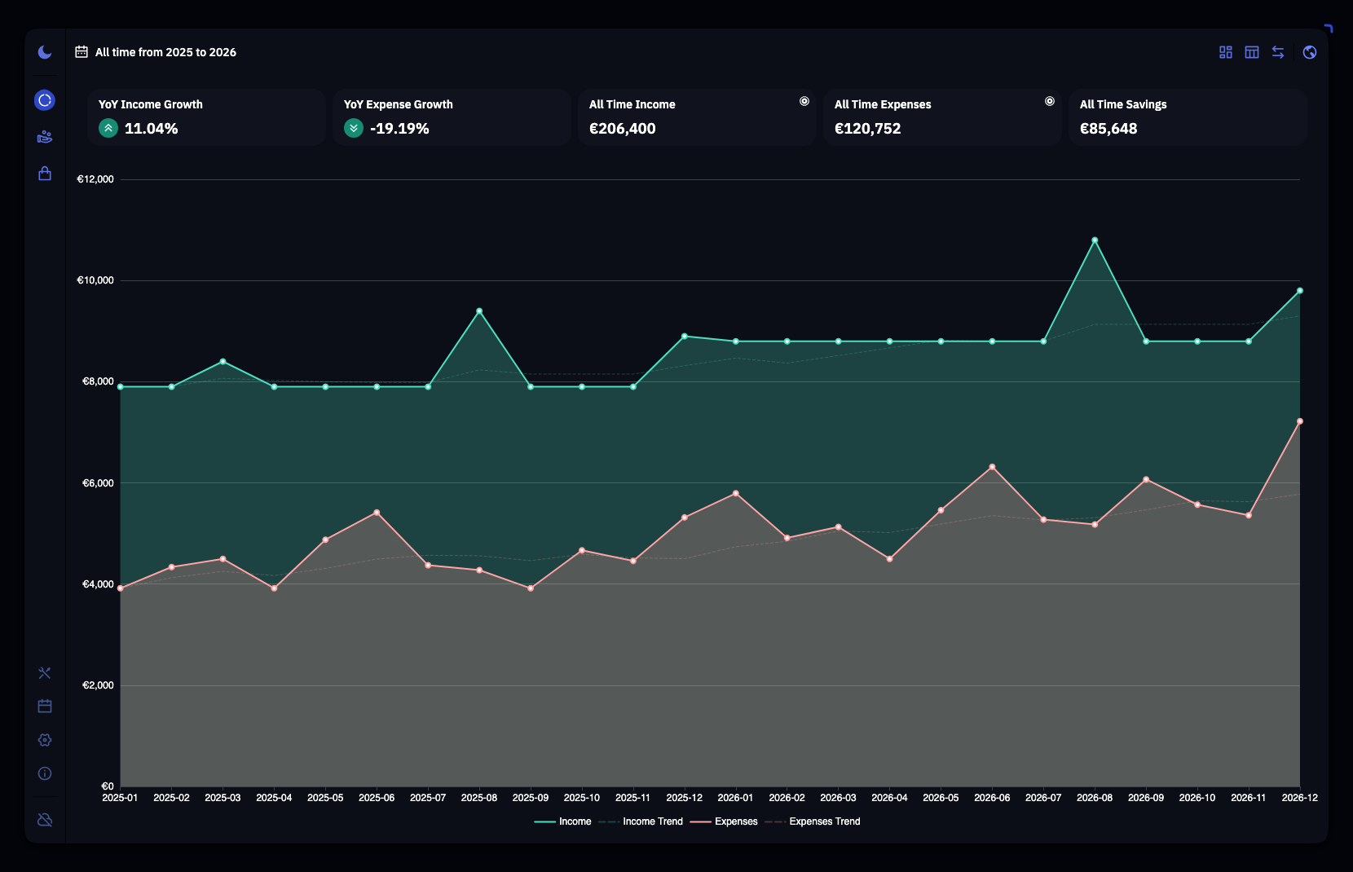Click the swap arrows transactions icon
Viewport: 1353px width, 872px height.
[x=1278, y=52]
